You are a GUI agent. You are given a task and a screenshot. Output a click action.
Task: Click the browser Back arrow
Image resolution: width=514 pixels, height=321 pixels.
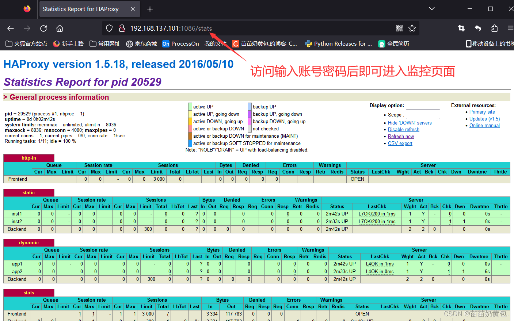[11, 28]
